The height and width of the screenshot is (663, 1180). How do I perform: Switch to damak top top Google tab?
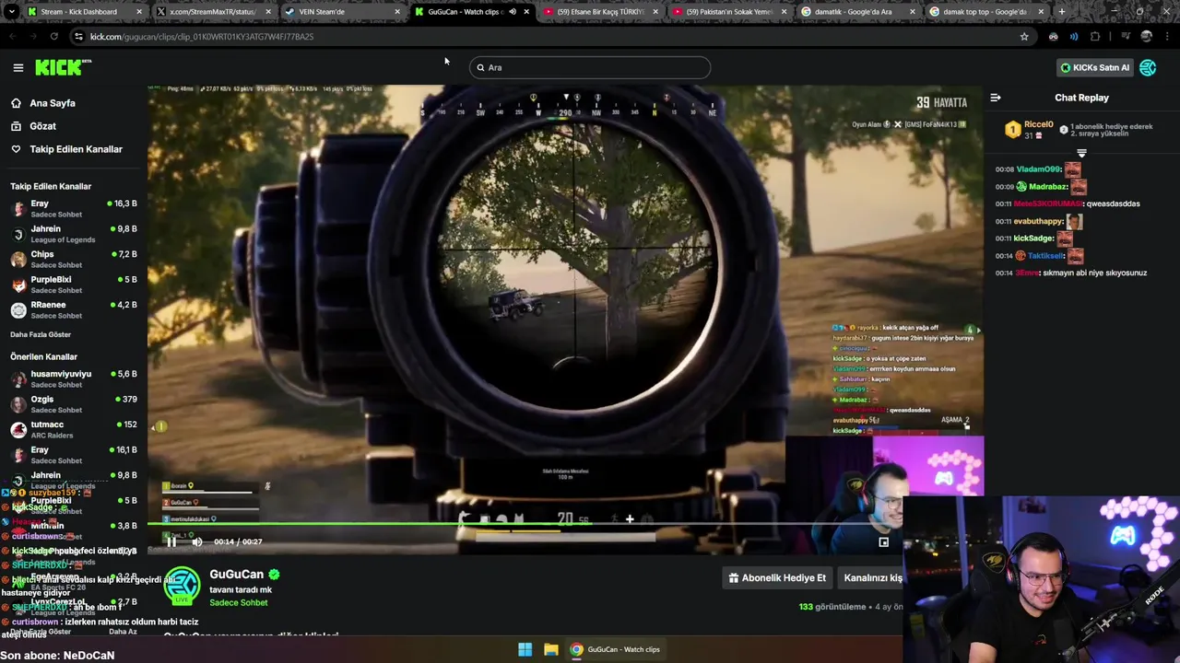987,12
